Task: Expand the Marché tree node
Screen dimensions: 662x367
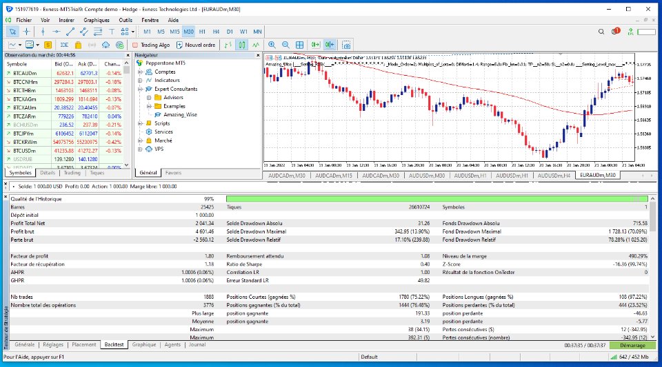Action: coord(140,140)
